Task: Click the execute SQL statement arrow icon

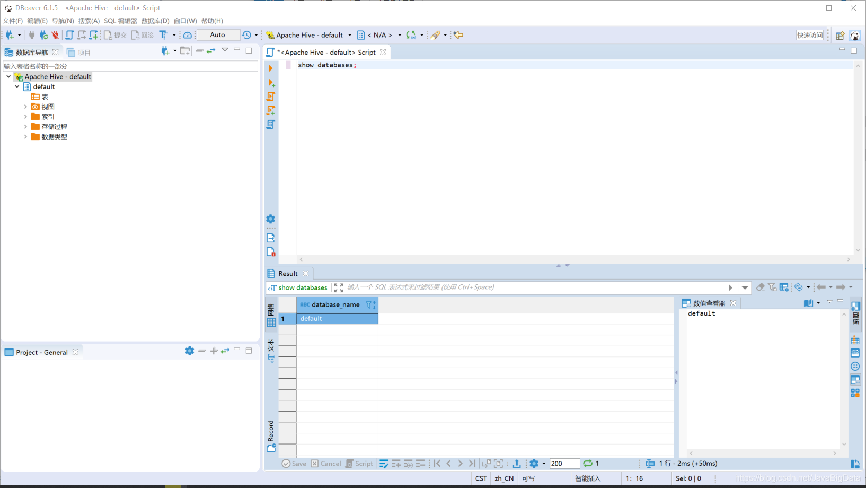Action: (271, 68)
